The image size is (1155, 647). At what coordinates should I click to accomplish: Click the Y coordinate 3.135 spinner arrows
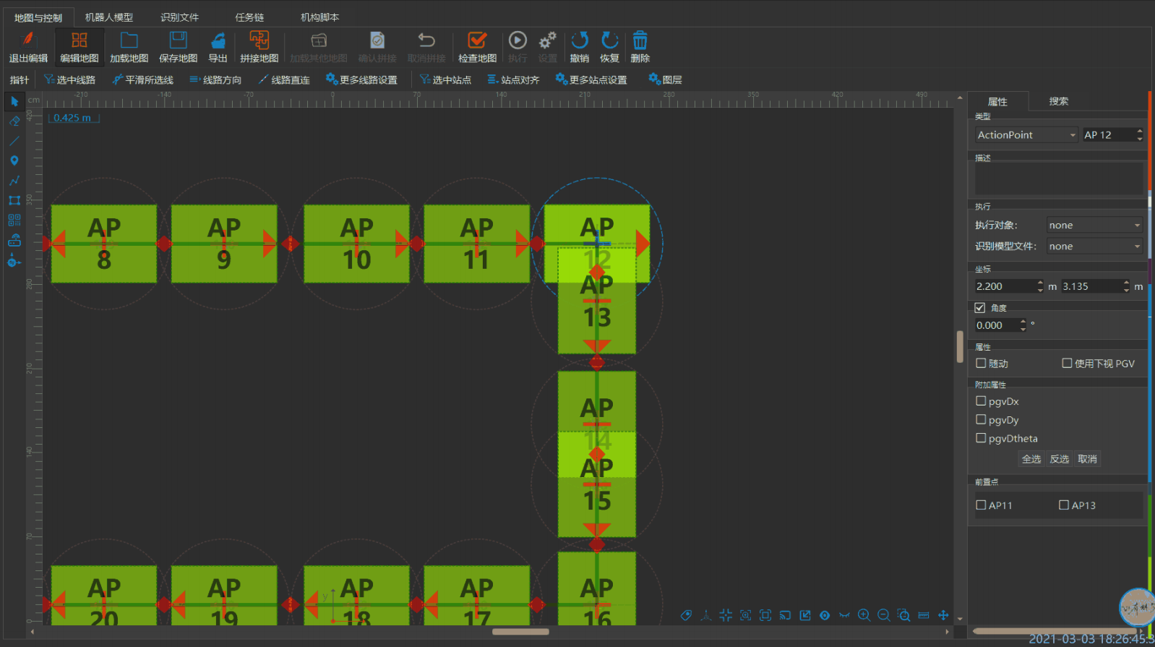pos(1126,286)
